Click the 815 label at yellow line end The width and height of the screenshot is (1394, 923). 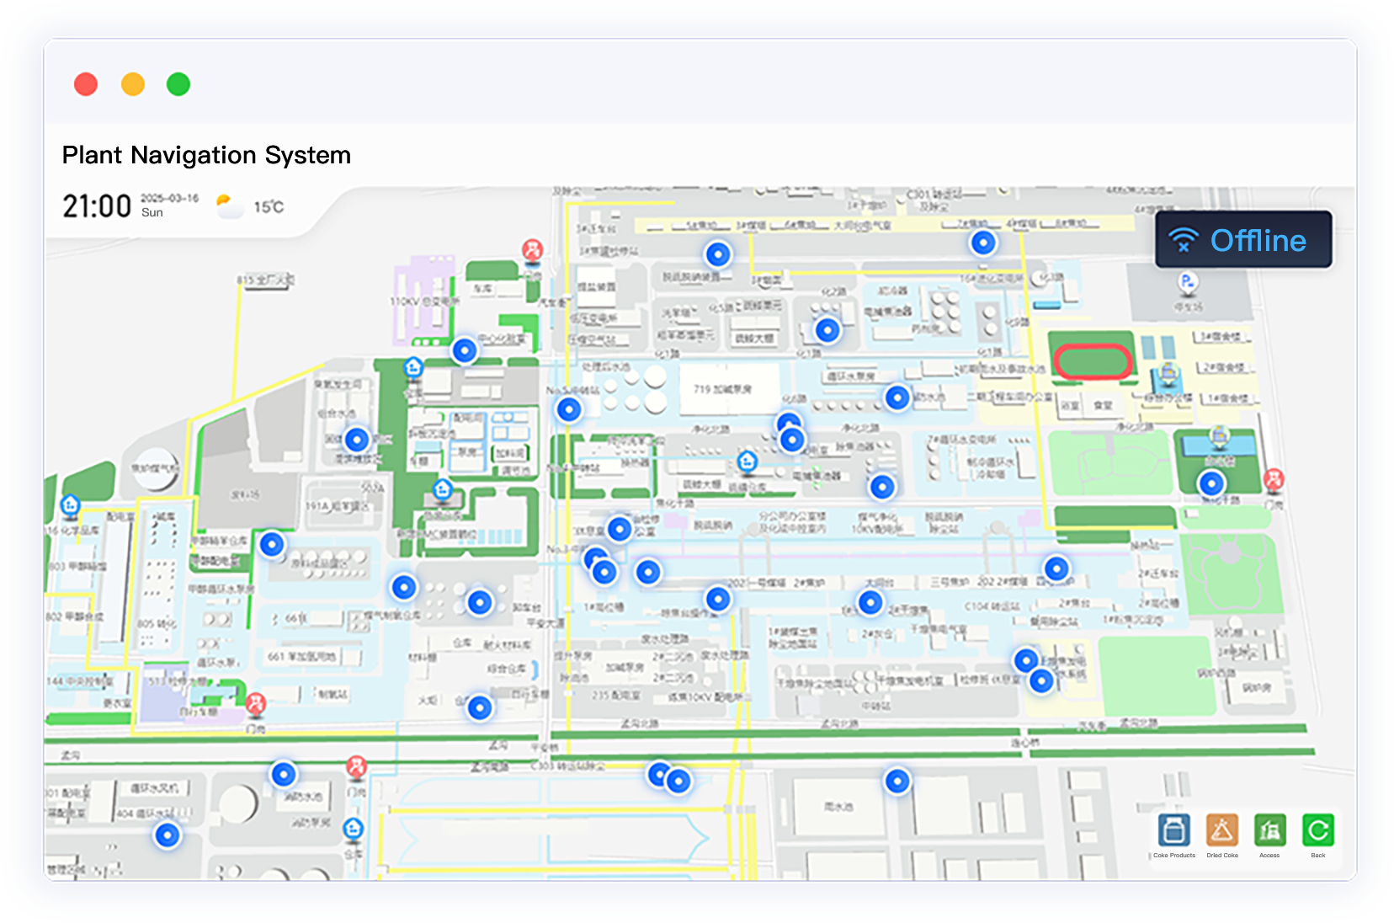(265, 280)
